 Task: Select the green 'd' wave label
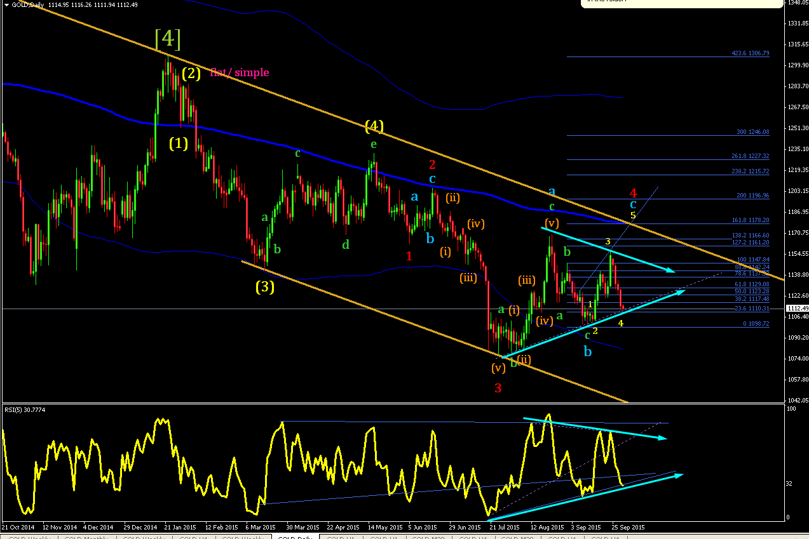click(346, 244)
